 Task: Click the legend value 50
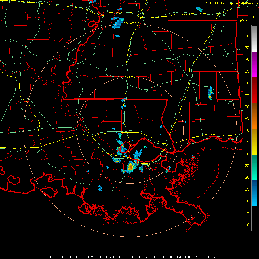point(247,107)
